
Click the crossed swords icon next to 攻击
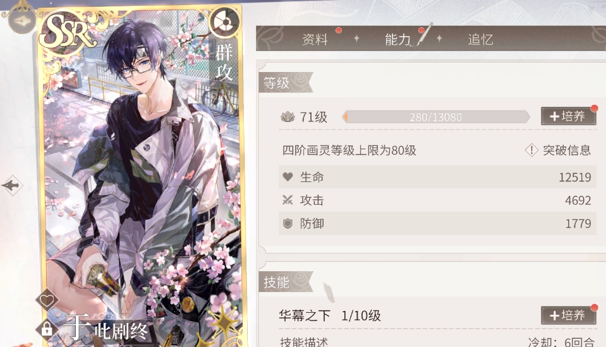287,200
